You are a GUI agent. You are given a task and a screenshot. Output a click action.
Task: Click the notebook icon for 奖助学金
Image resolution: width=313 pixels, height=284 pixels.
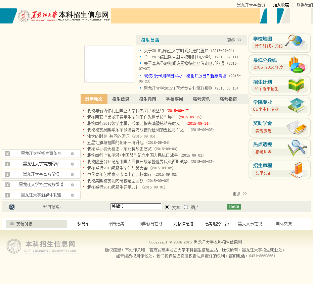(x=297, y=127)
